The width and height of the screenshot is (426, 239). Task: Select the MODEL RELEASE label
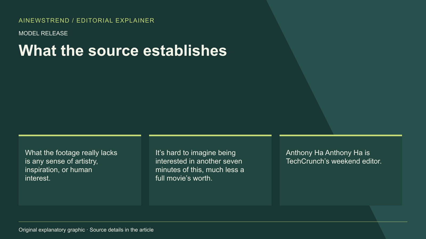click(x=43, y=33)
